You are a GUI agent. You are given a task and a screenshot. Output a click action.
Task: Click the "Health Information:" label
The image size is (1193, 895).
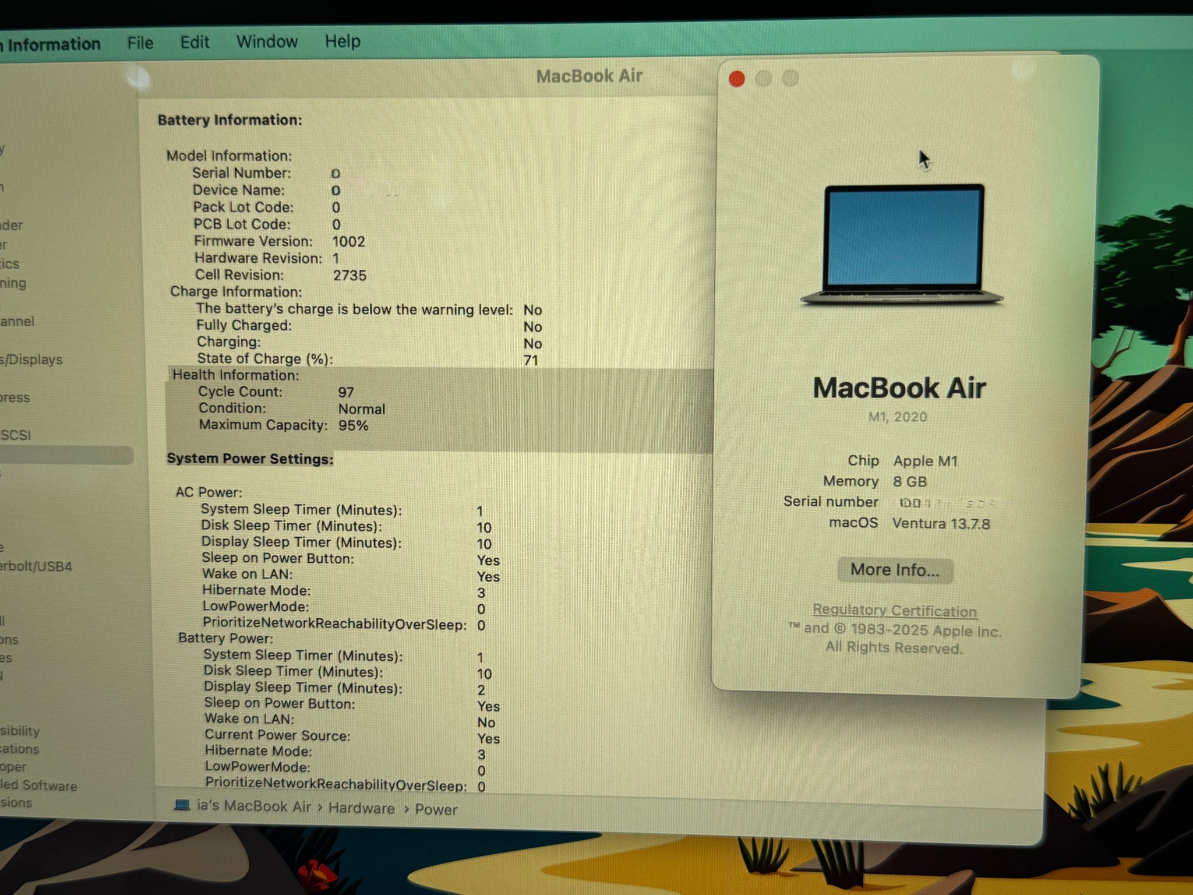click(236, 375)
